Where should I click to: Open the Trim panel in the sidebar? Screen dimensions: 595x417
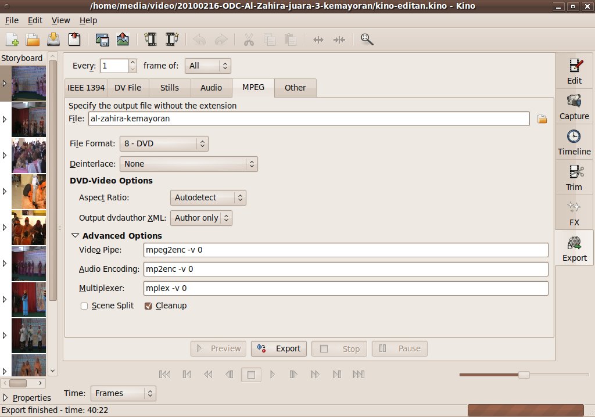(574, 178)
